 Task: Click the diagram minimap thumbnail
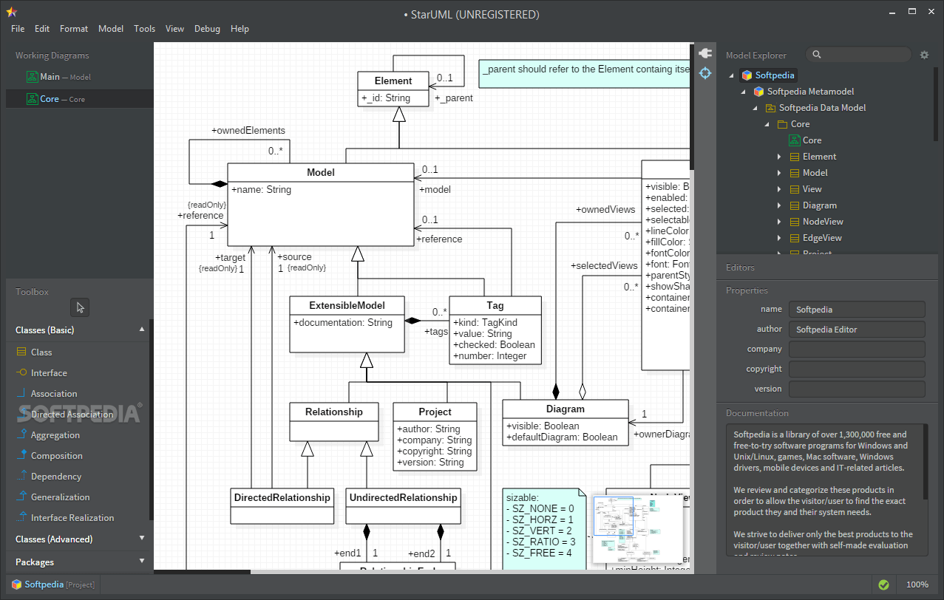pyautogui.click(x=636, y=530)
